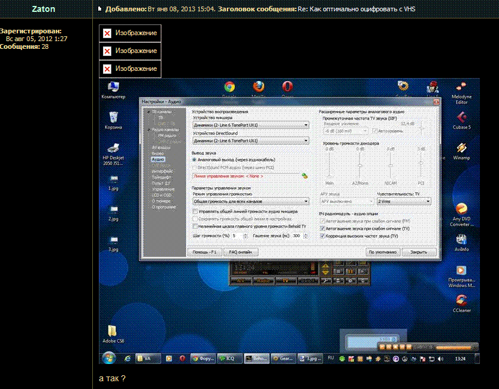Select 'Интерфейс' in the settings sidebar
This screenshot has height=389, width=499.
[x=161, y=171]
